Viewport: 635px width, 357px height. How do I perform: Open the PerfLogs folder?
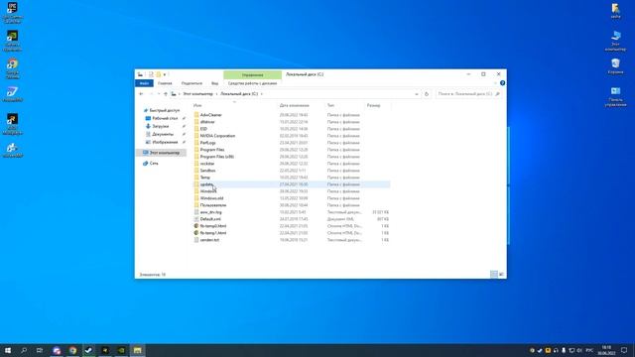coord(207,143)
